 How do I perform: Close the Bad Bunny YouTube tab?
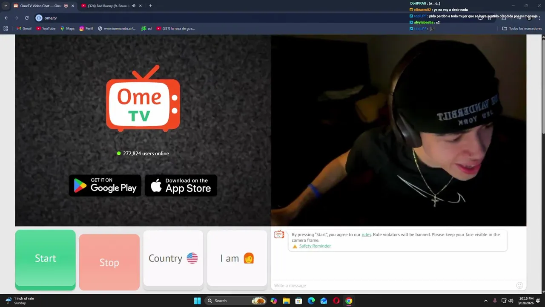pyautogui.click(x=141, y=6)
